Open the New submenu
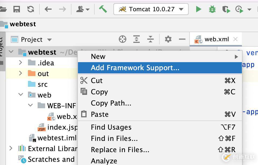The image size is (258, 165). 160,57
